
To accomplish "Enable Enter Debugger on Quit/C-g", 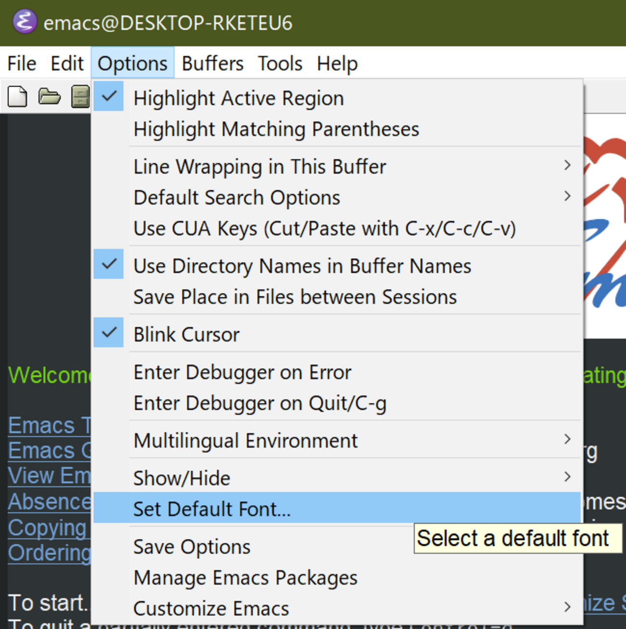I will coord(337,403).
